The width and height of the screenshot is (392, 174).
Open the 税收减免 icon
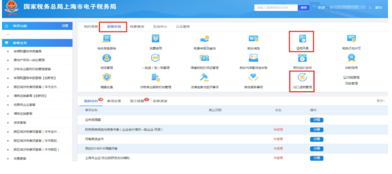[253, 39]
